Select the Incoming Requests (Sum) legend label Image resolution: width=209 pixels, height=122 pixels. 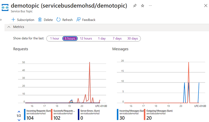[x=39, y=111]
